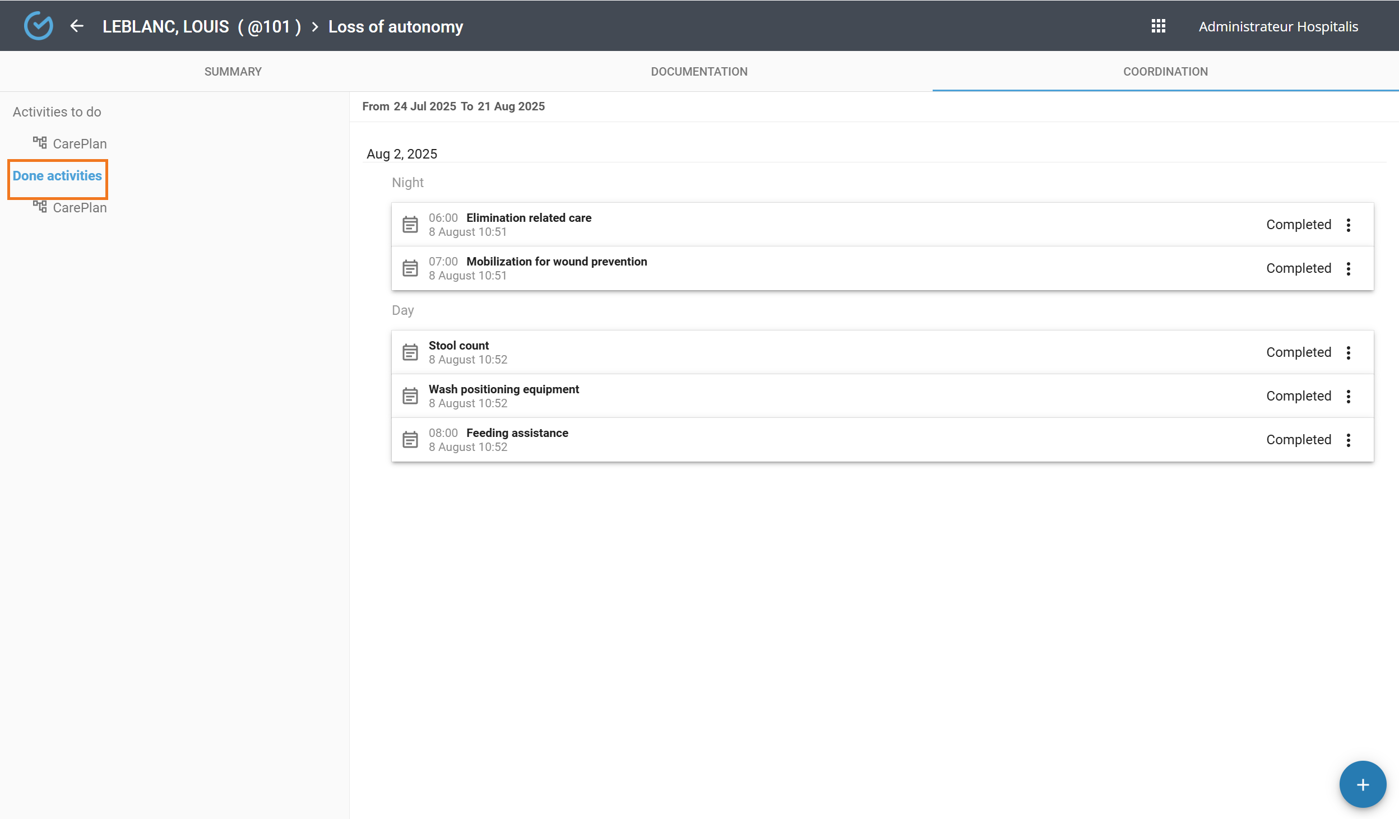The width and height of the screenshot is (1399, 819).
Task: Open three-dot menu for Stool count
Action: pos(1348,352)
